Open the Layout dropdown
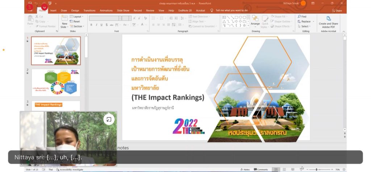Screen dimensions: 371x172 pyautogui.click(x=76, y=17)
